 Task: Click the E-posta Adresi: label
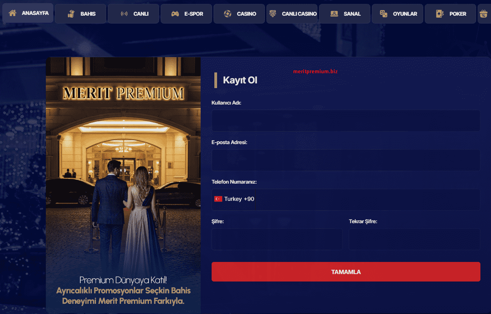tap(229, 142)
